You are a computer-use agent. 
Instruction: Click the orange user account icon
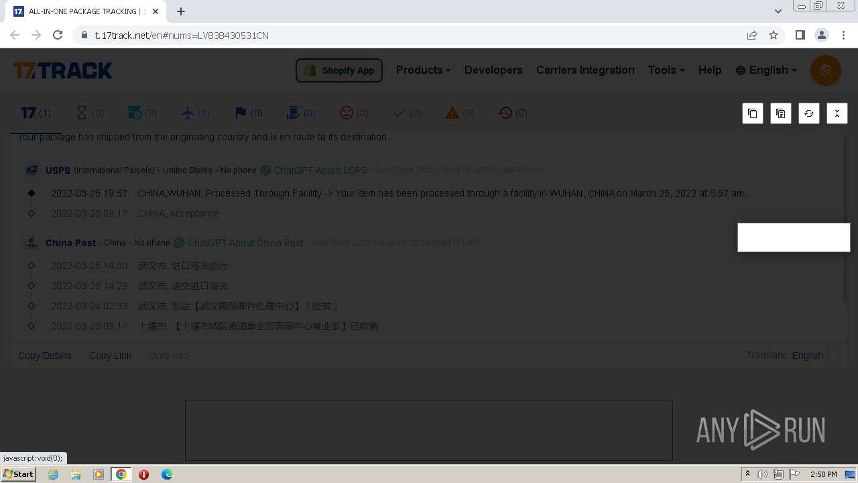pos(826,70)
